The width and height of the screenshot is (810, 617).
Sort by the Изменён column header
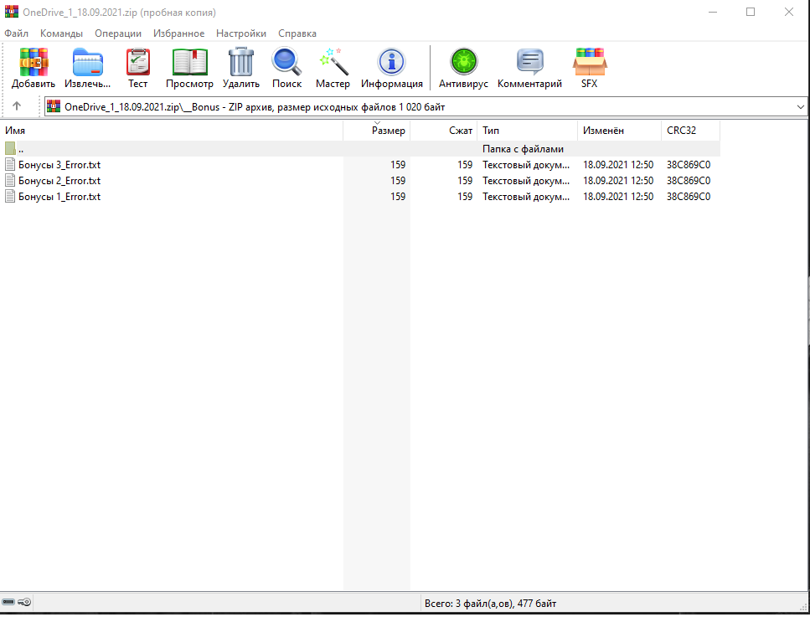click(x=619, y=131)
